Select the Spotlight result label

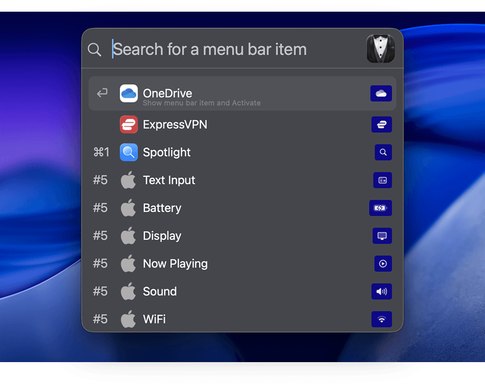click(166, 152)
